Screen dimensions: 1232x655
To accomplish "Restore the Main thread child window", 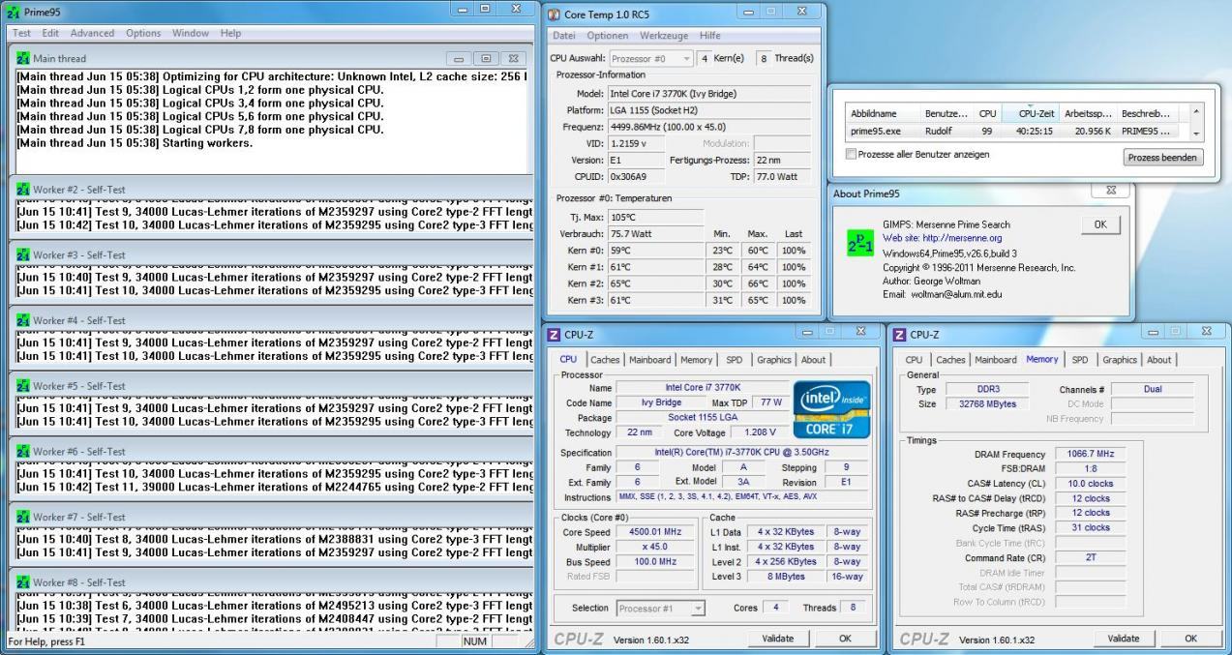I will 486,58.
